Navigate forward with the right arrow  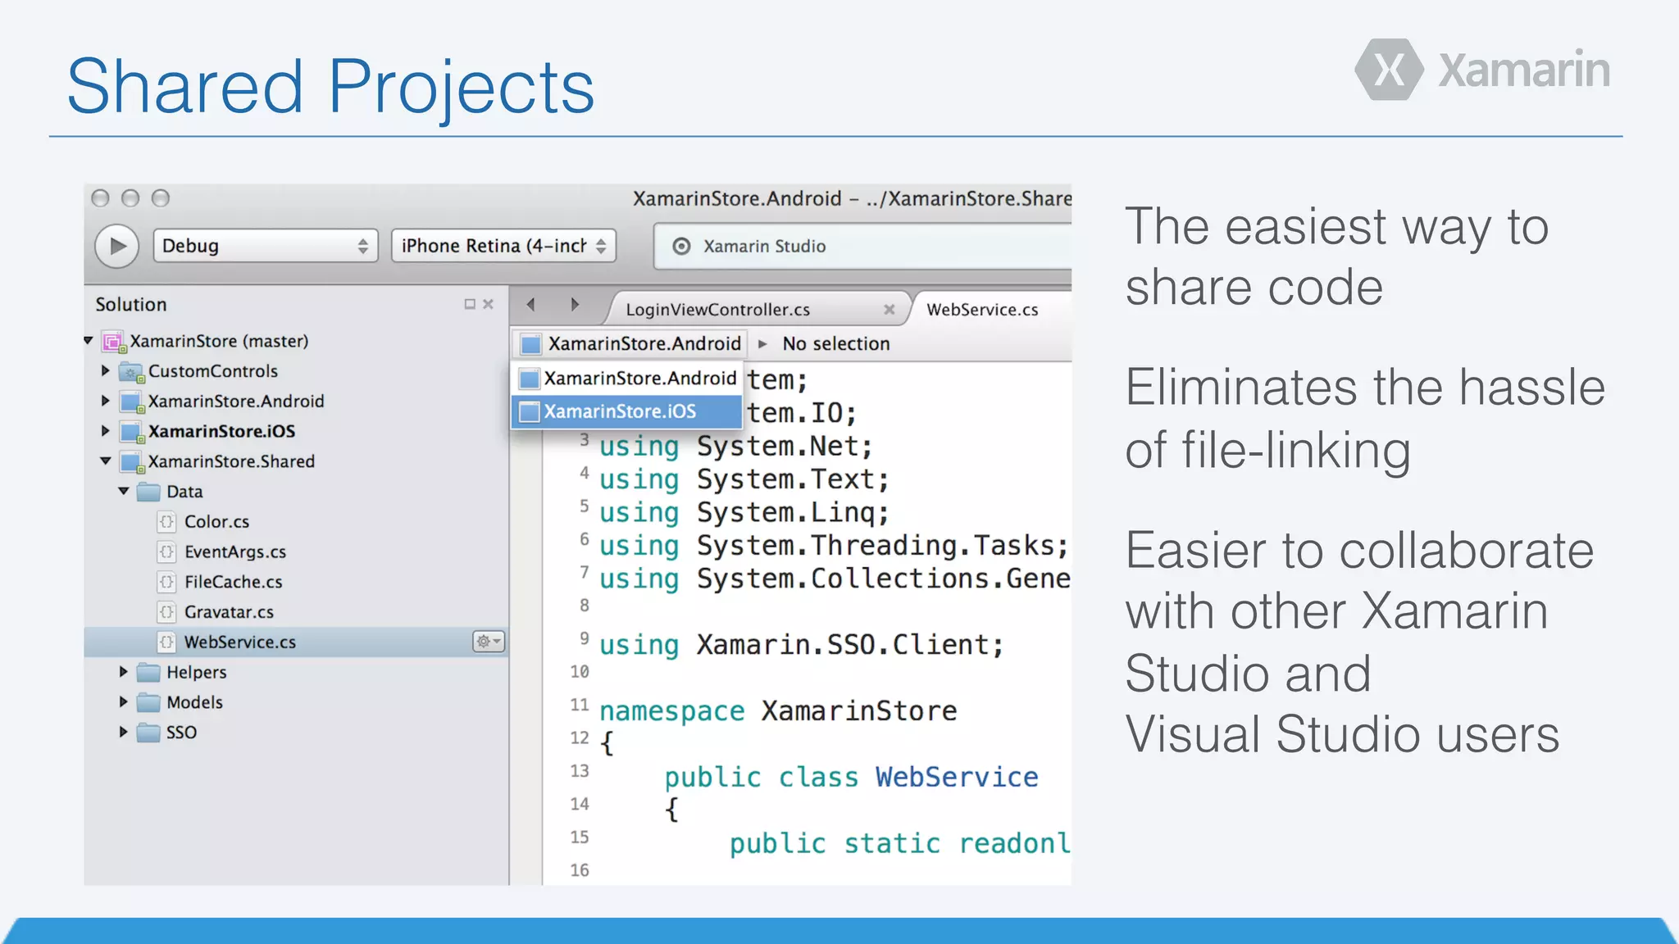coord(575,305)
